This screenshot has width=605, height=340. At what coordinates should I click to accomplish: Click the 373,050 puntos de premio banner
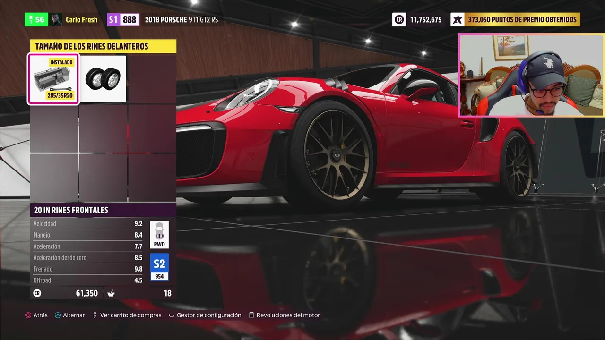pos(522,19)
